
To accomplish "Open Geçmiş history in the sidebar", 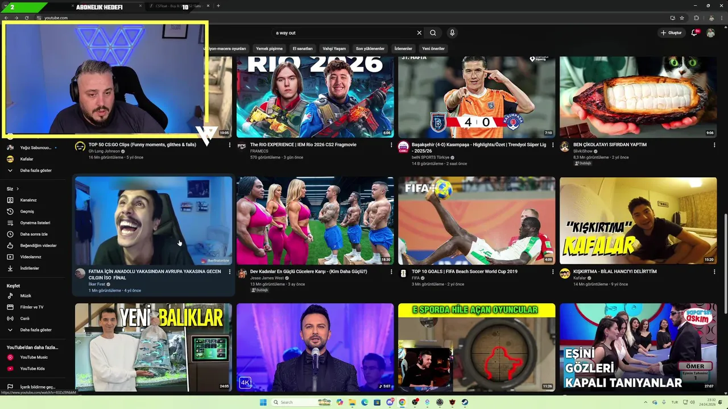I will [x=27, y=211].
